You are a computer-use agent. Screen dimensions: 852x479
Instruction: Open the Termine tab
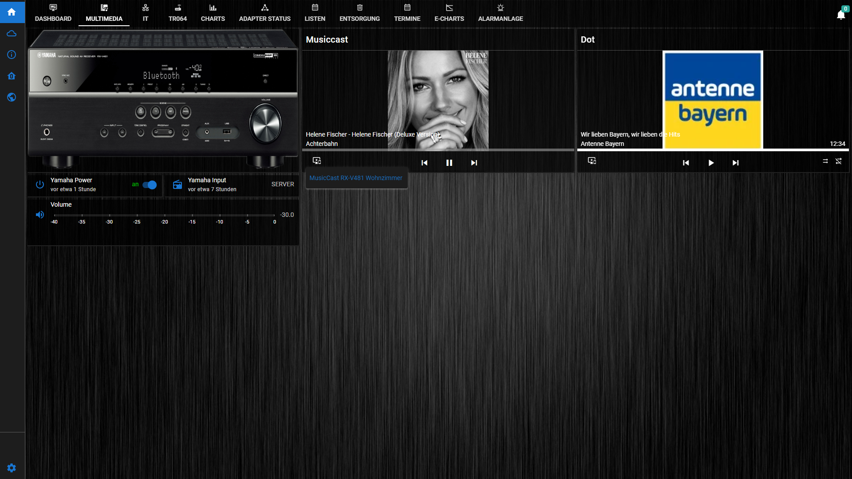[407, 13]
